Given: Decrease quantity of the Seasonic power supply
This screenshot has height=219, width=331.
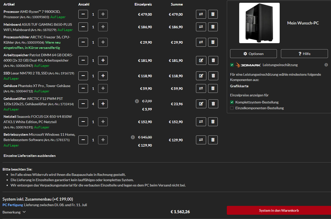Looking at the screenshot, I should tap(83, 122).
